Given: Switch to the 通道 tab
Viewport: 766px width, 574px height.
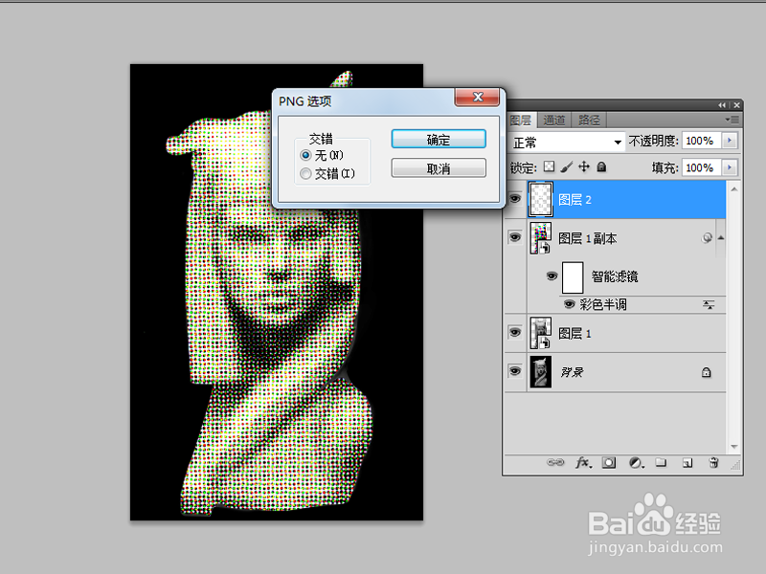Looking at the screenshot, I should 554,121.
